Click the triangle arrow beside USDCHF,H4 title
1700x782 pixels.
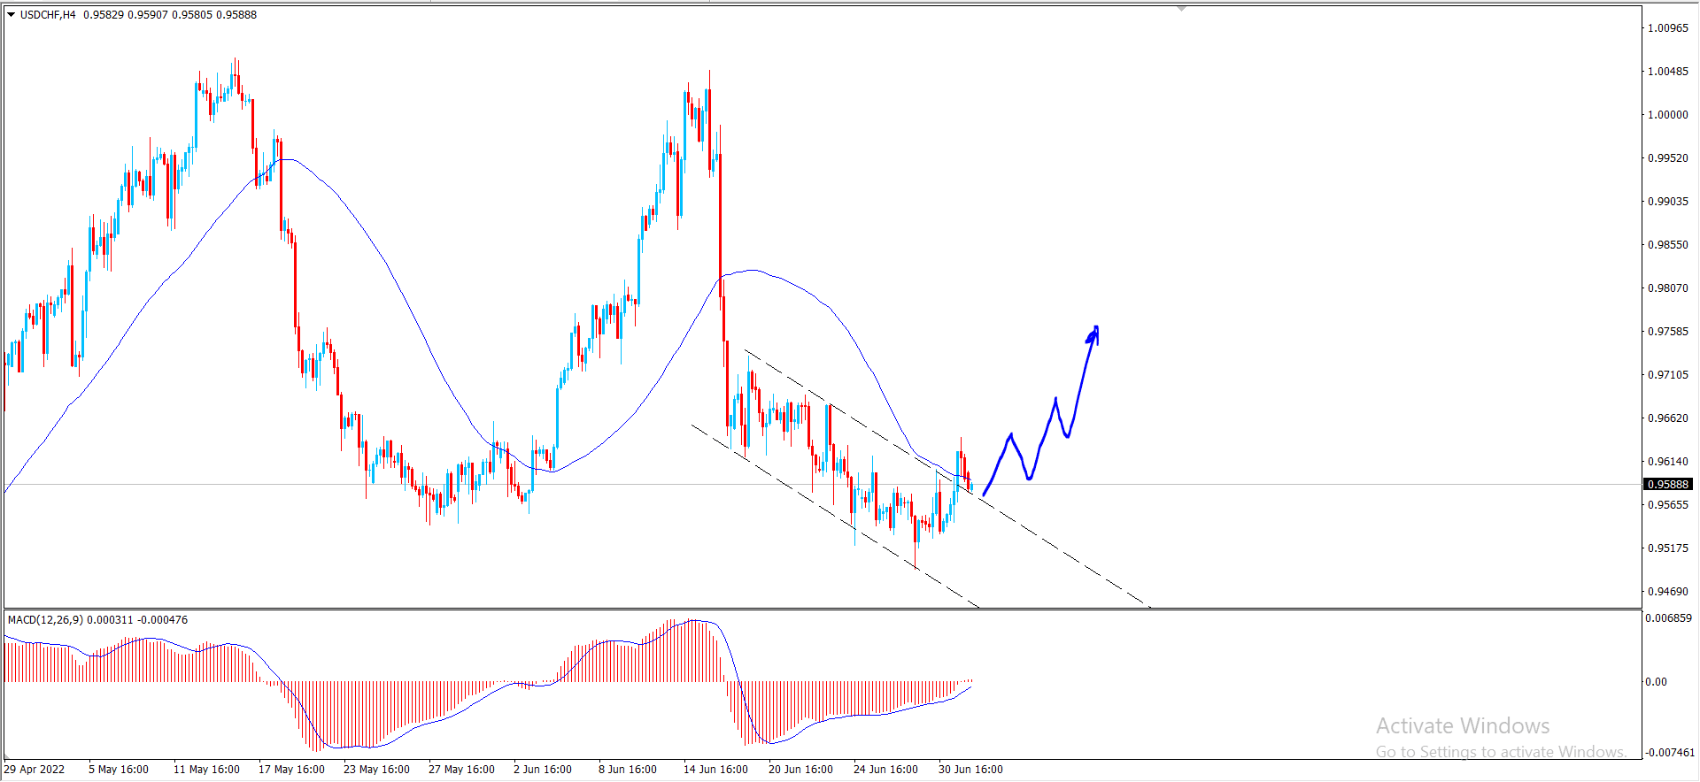12,15
